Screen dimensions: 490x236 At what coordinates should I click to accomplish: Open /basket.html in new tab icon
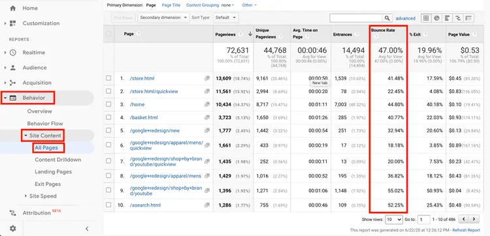point(207,117)
